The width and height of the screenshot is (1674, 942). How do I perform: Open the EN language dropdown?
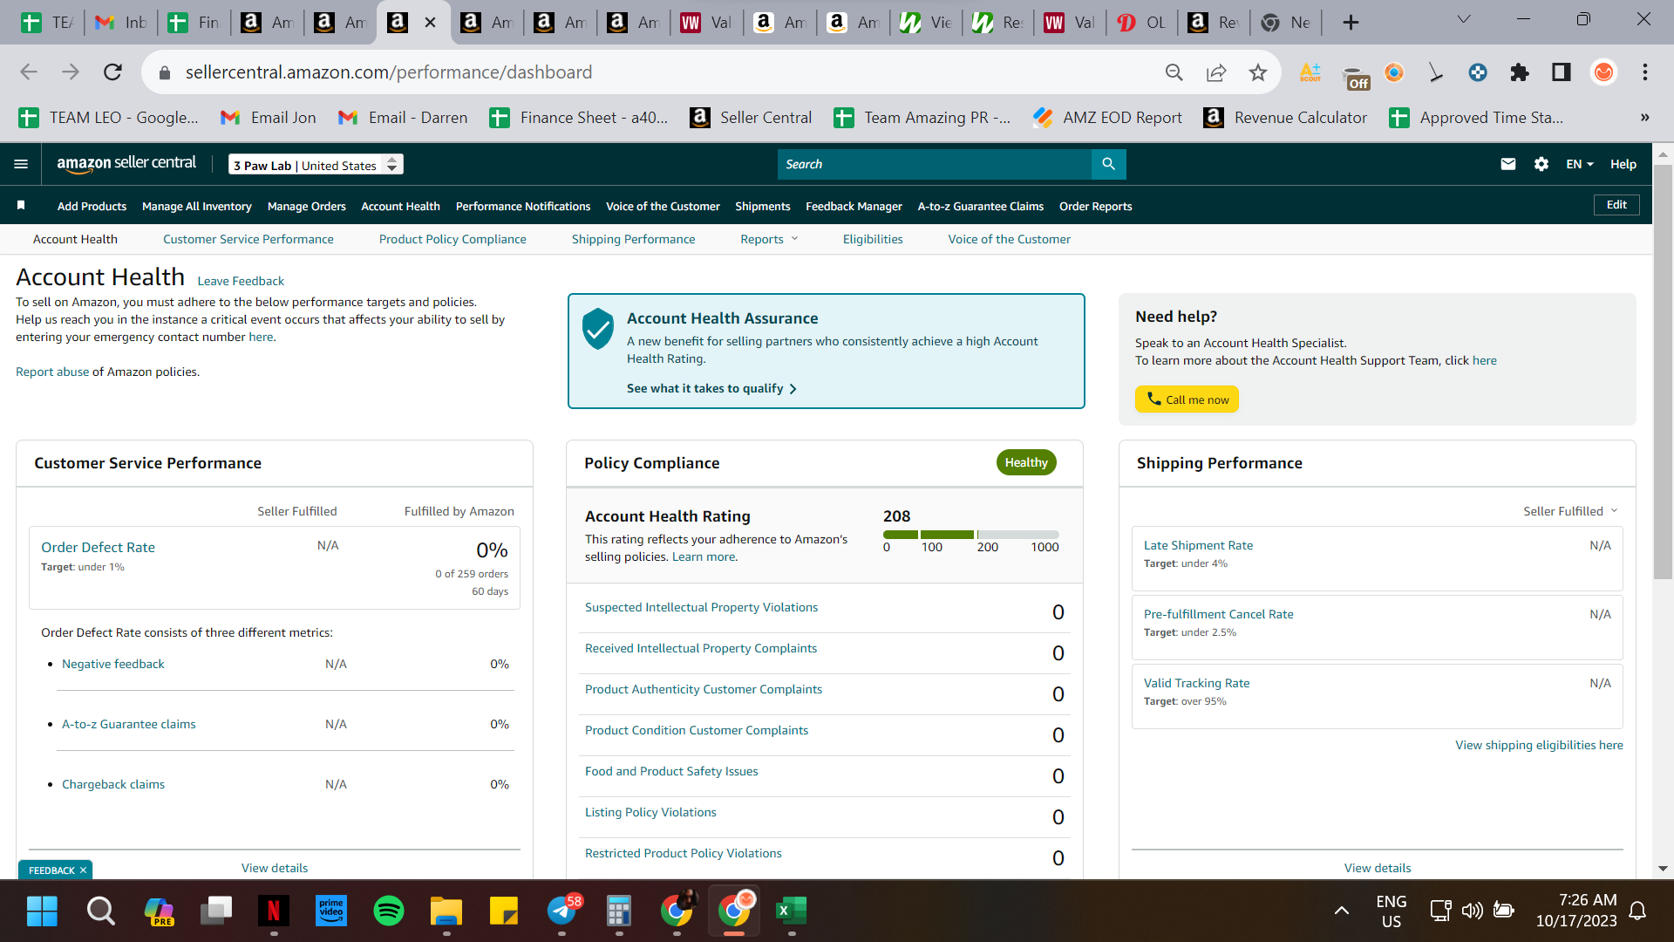pos(1580,164)
